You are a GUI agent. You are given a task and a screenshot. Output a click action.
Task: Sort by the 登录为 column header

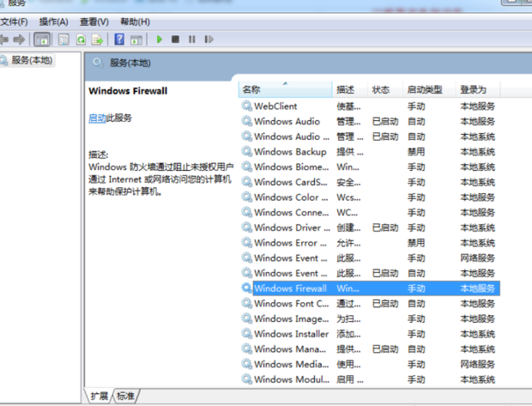click(477, 89)
